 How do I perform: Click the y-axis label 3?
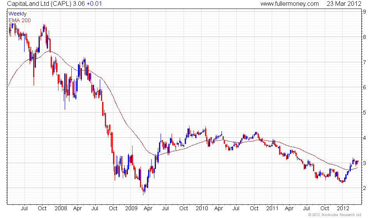tap(364, 163)
